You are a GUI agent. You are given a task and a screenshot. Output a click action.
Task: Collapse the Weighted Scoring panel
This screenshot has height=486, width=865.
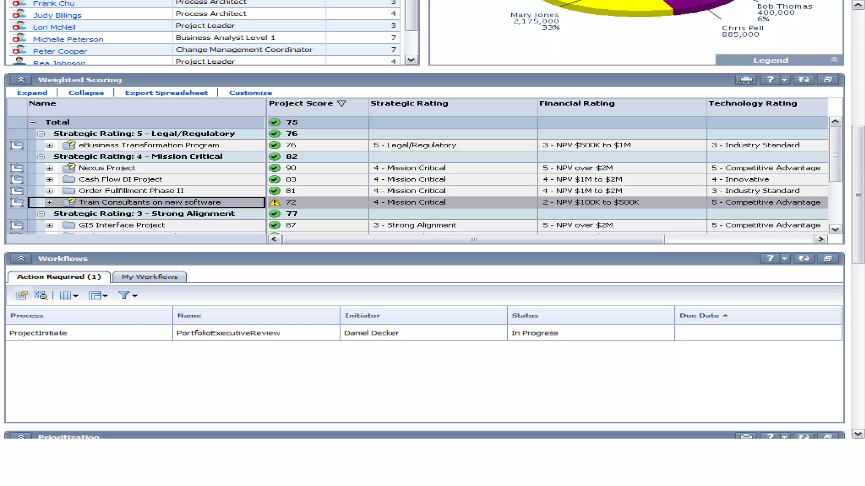tap(21, 80)
